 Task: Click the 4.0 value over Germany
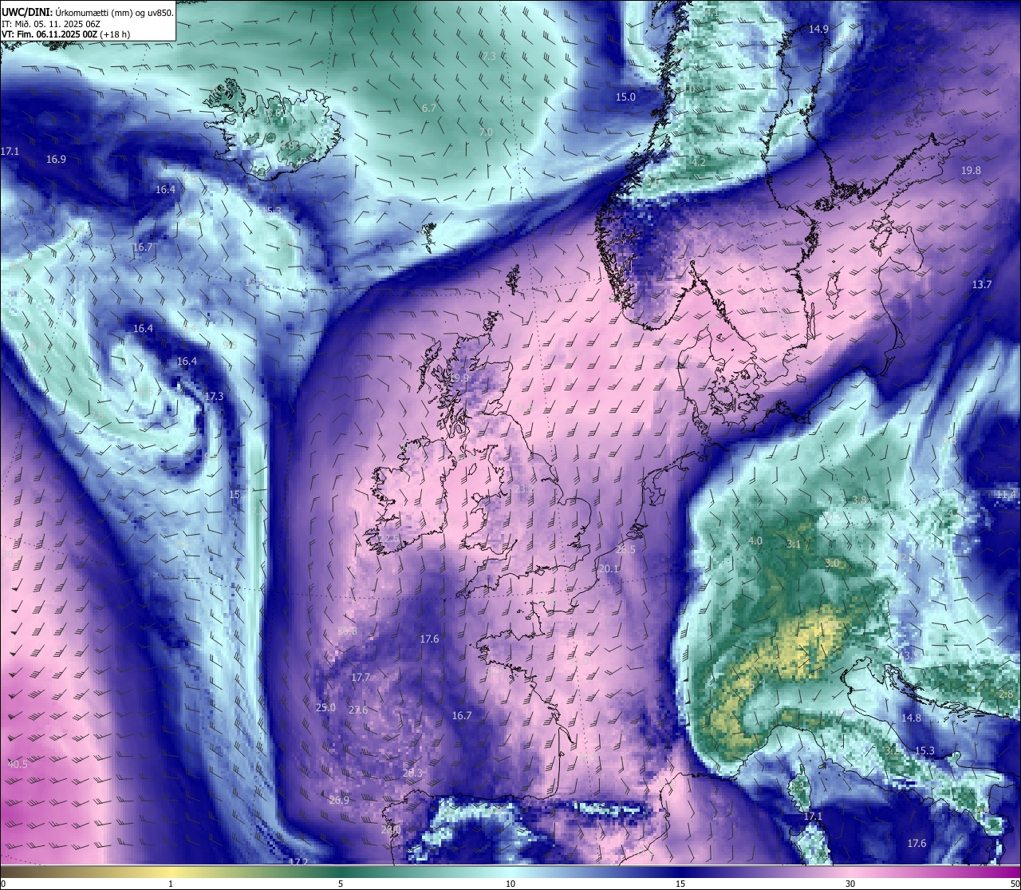coord(755,541)
